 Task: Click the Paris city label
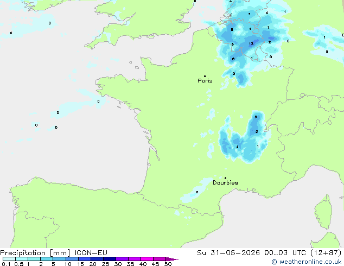point(205,81)
